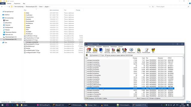Screen dimensions: 191x107
Task: Launch the Мастер (Wizard) tool
Action: pos(124,51)
